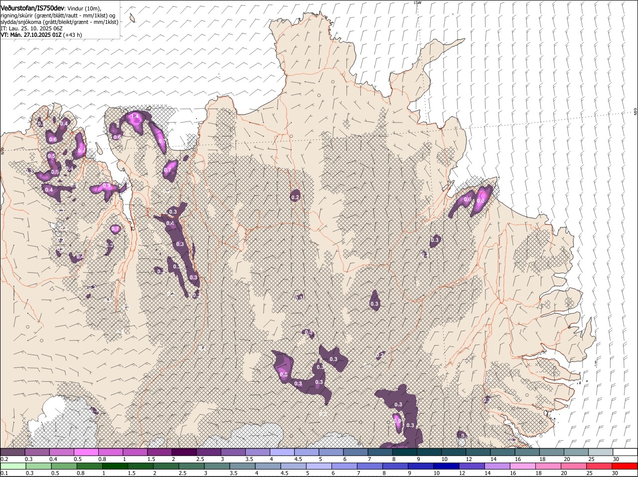Pick the rain legend swatch labeled 2.5

pyautogui.click(x=191, y=466)
